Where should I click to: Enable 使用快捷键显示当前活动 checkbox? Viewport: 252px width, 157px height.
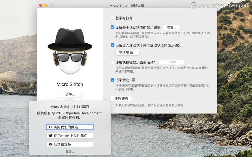click(x=112, y=62)
